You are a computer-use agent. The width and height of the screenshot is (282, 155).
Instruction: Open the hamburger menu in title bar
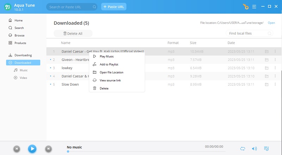(253, 7)
